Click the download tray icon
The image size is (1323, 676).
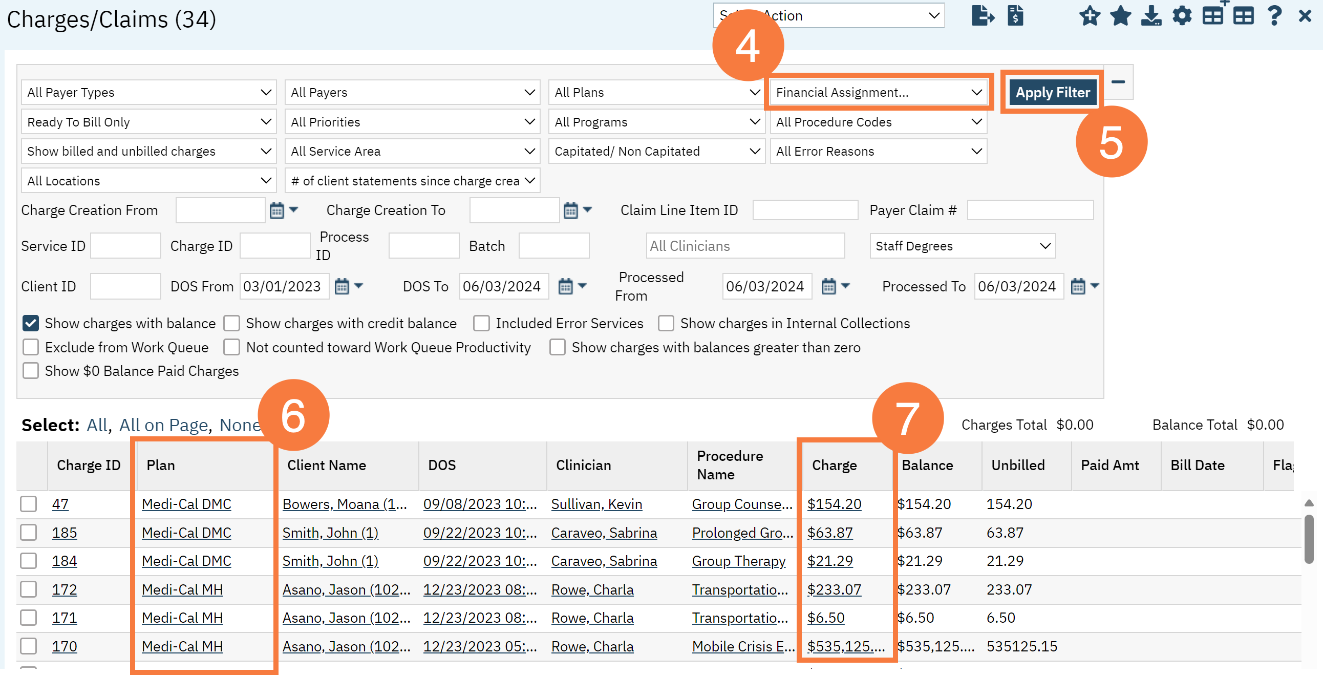tap(1151, 16)
